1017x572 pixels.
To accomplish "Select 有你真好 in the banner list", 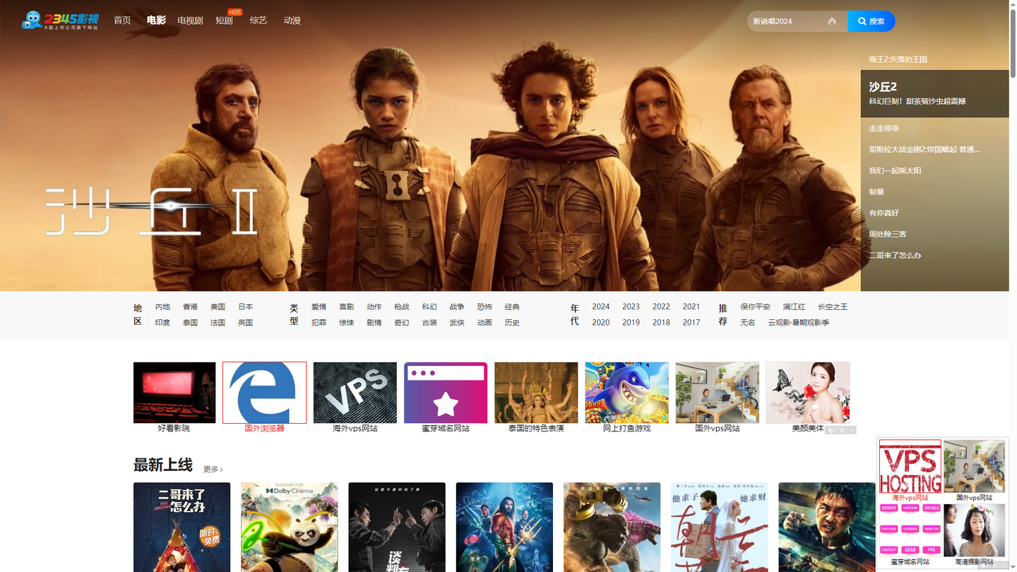I will point(884,213).
